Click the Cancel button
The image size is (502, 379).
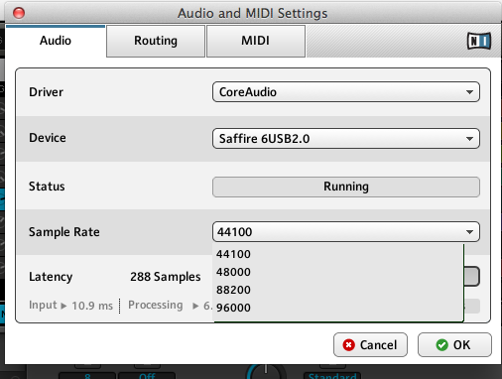coord(370,345)
